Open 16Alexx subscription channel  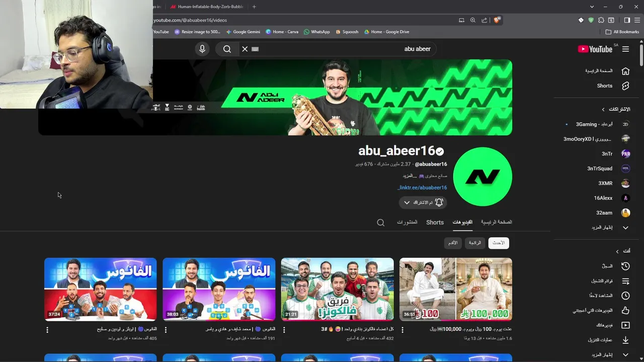pos(612,198)
